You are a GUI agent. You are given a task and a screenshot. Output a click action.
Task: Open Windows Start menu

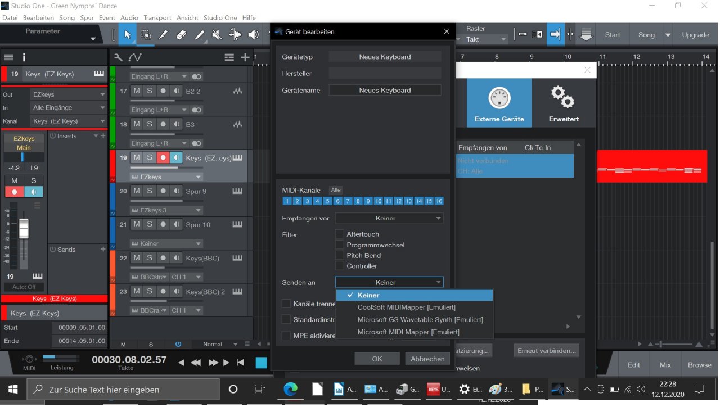click(13, 389)
